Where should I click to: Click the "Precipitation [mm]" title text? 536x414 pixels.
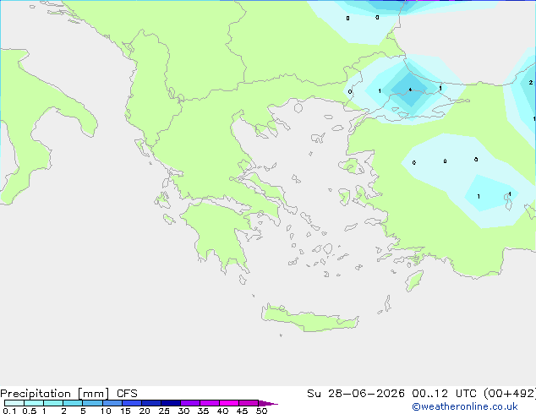tap(54, 394)
